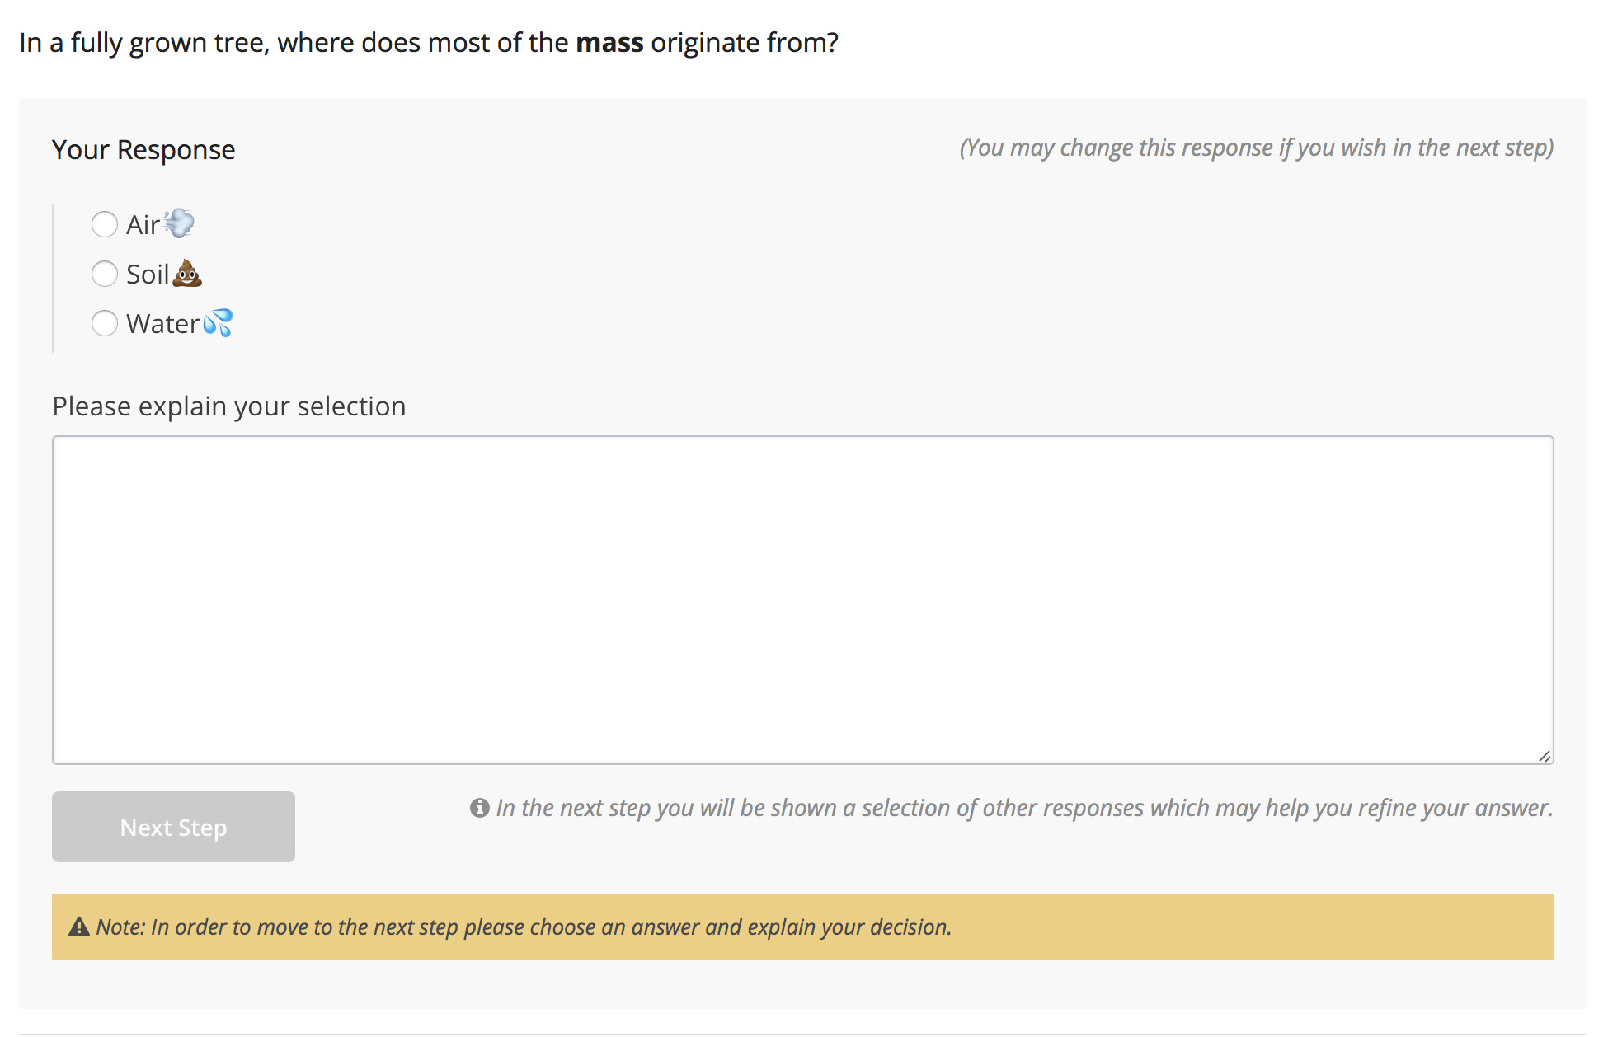Click the wind gust emoji beside Air
The width and height of the screenshot is (1608, 1037).
179,223
